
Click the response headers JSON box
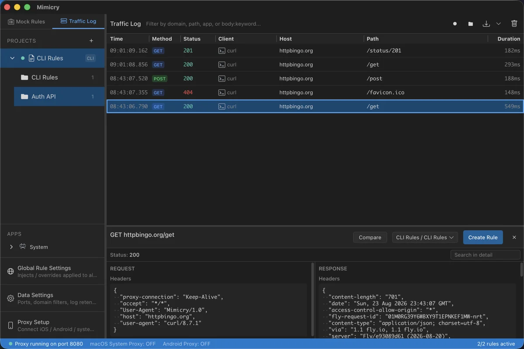pyautogui.click(x=417, y=310)
